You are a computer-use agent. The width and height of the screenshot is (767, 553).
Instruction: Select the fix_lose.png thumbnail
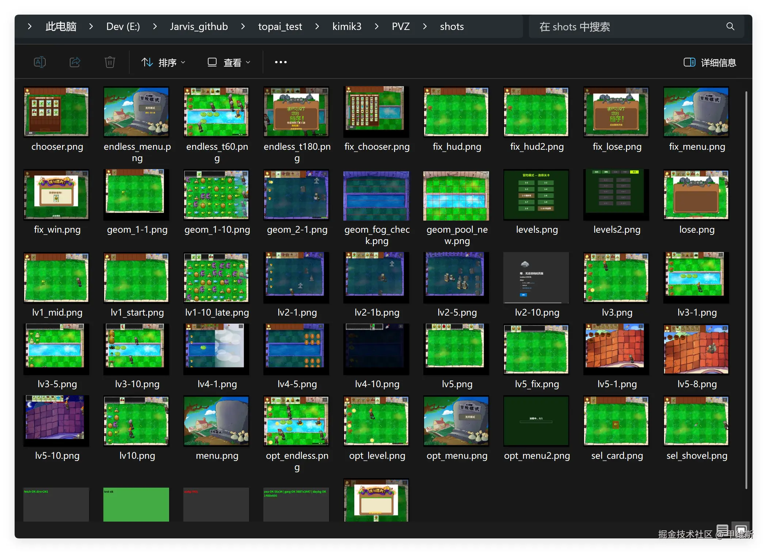[x=616, y=112]
